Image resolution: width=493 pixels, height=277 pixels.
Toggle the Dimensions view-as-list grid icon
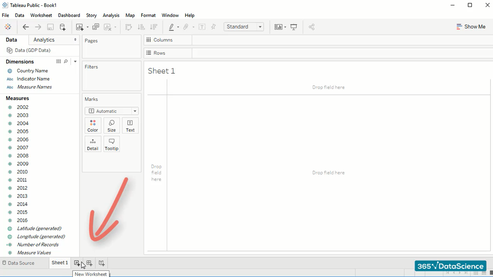click(x=58, y=62)
